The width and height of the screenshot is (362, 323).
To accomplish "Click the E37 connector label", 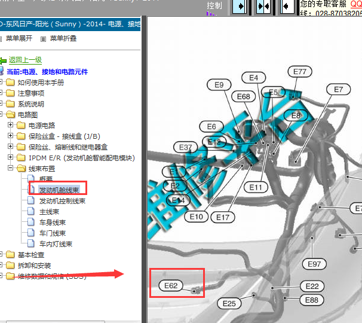I will [x=185, y=147].
